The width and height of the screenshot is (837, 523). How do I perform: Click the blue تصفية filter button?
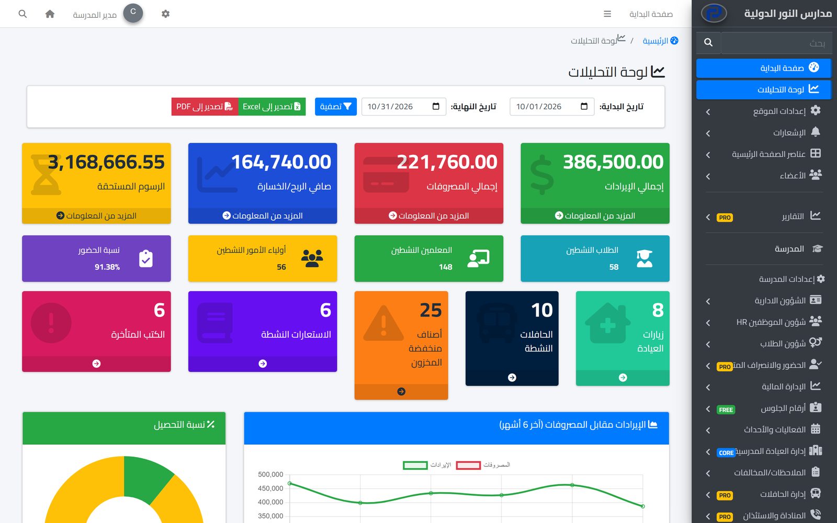336,107
